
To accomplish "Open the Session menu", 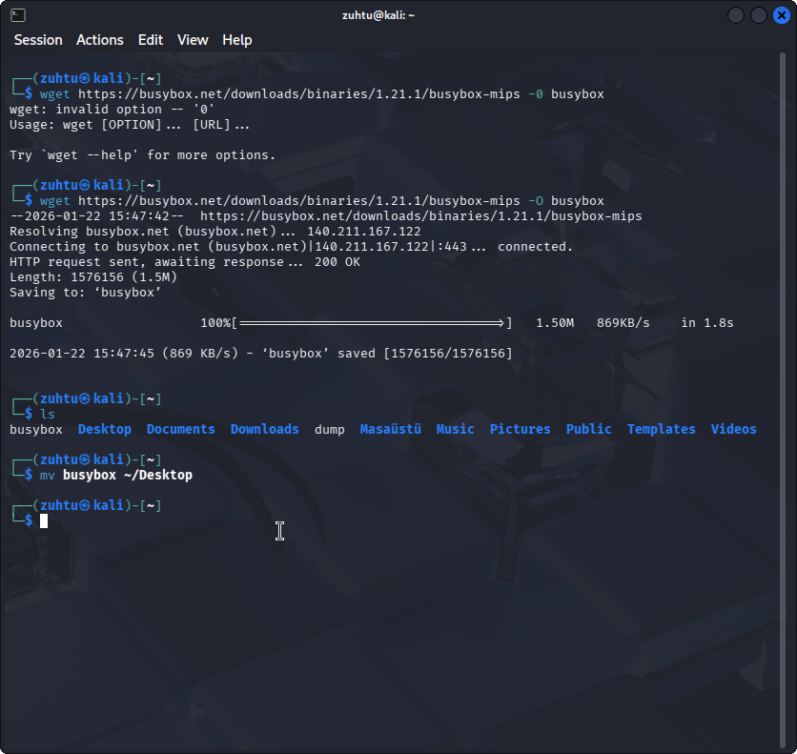I will coord(38,40).
